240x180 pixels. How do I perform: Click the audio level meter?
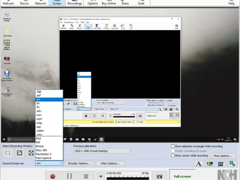click(128, 178)
